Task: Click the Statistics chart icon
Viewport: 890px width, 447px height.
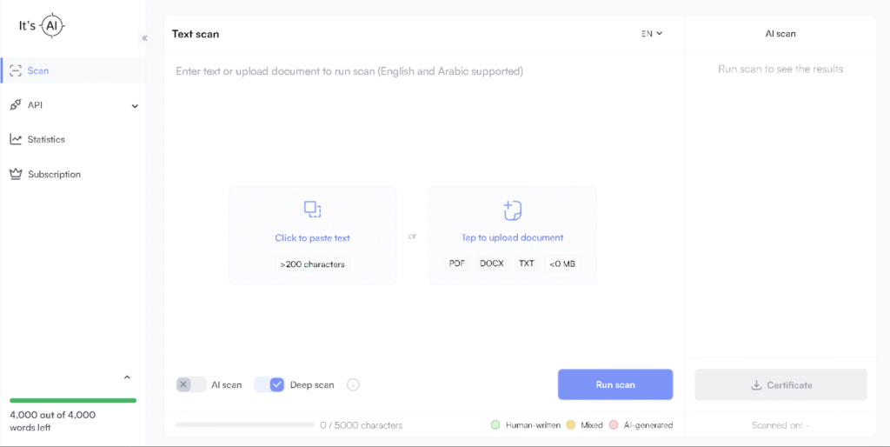Action: pos(16,139)
